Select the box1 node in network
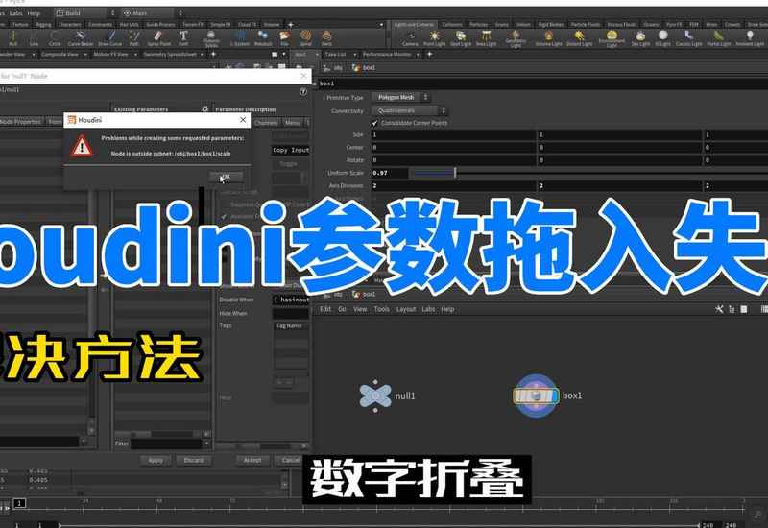Viewport: 768px width, 528px height. tap(535, 396)
